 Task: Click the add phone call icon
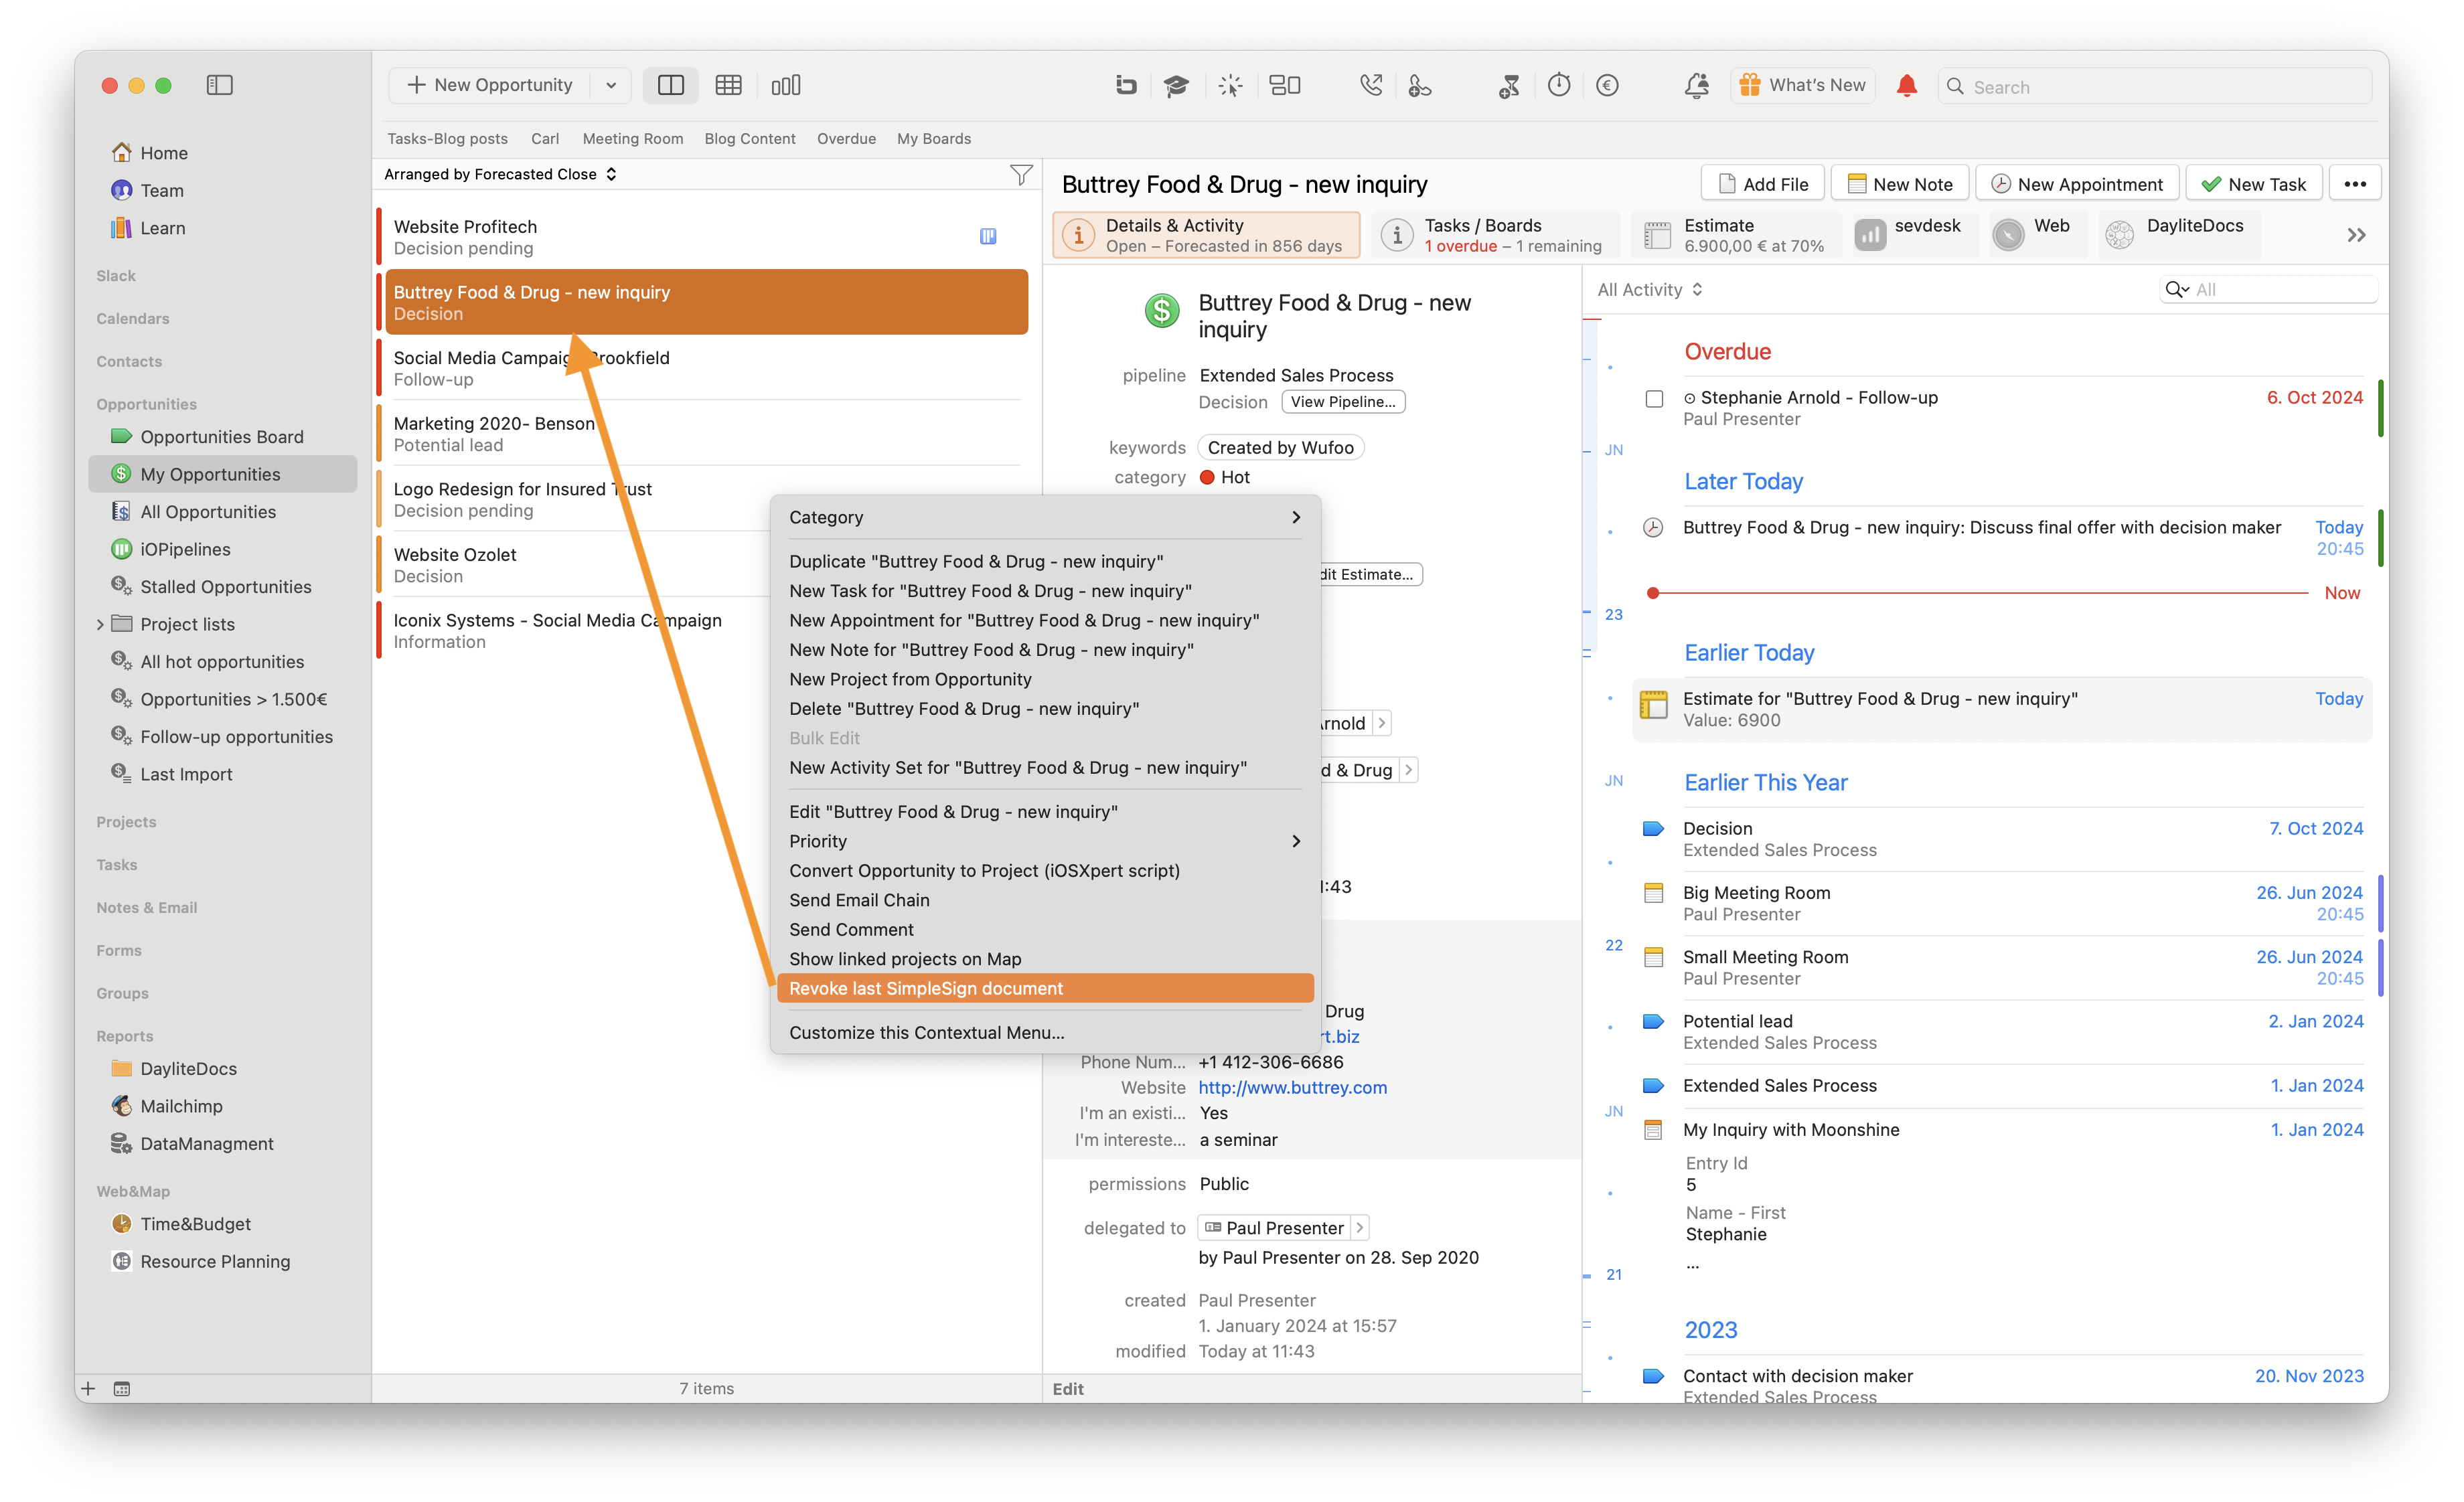1419,86
